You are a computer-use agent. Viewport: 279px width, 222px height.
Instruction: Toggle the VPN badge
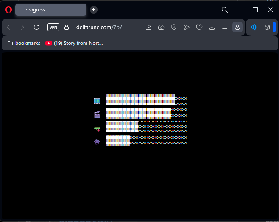tap(53, 27)
